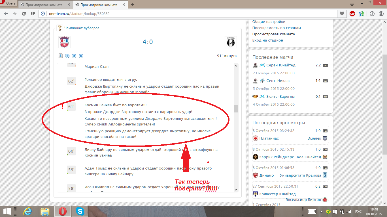387x217 pixels.
Task: Open the house icon beside Сент-Никлас
Action: [262, 81]
